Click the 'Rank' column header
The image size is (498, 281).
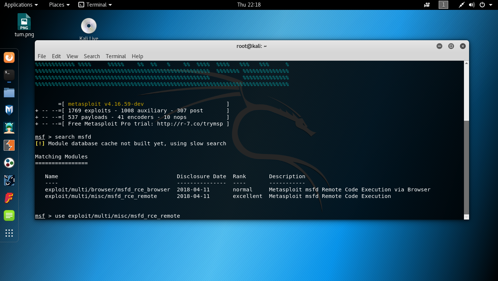coord(239,177)
